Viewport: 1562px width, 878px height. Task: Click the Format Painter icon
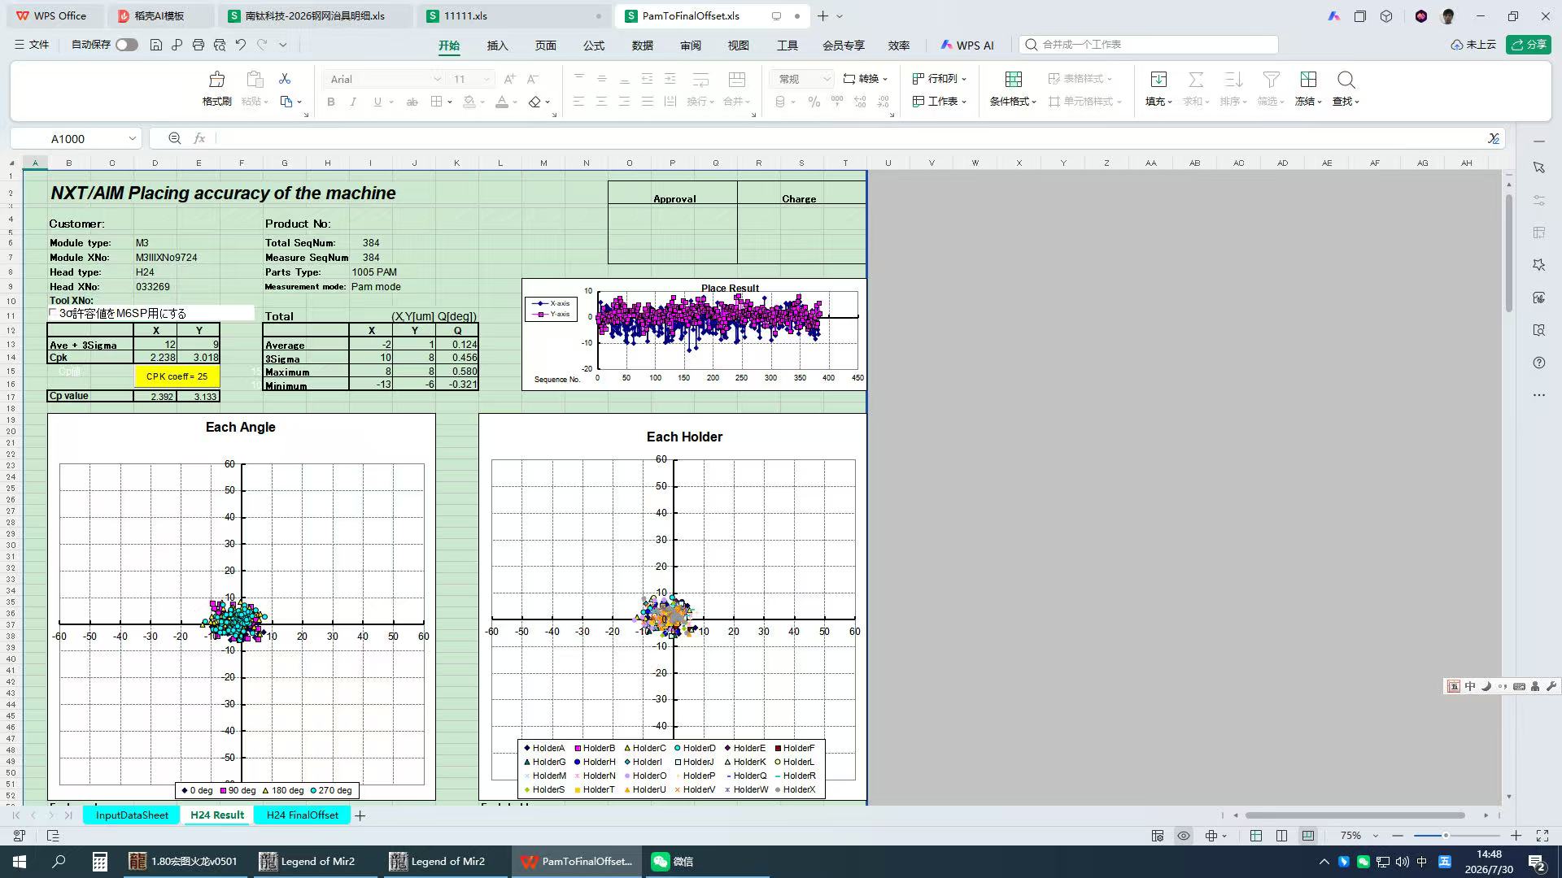(216, 80)
